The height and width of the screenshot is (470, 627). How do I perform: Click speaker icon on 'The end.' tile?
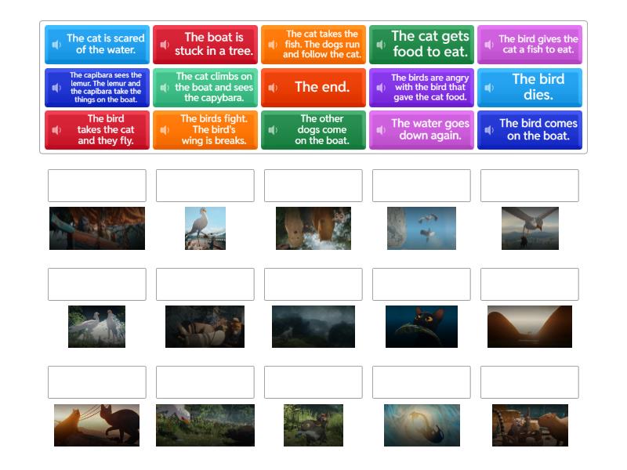[x=273, y=88]
